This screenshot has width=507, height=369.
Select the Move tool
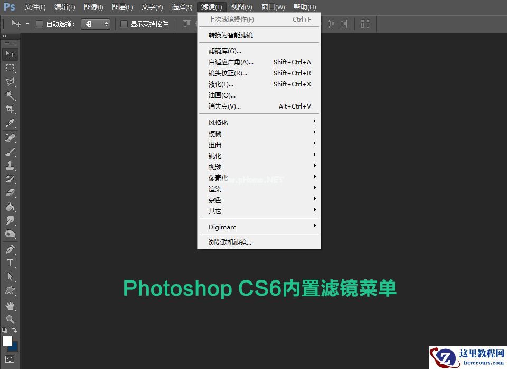point(11,53)
